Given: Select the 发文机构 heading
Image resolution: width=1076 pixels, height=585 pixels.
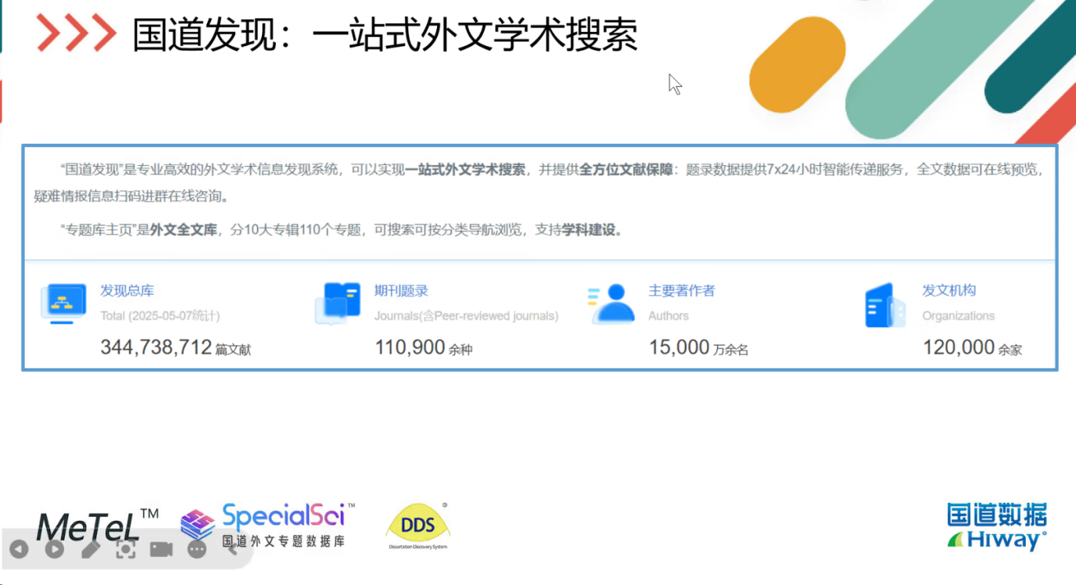Looking at the screenshot, I should tap(949, 291).
